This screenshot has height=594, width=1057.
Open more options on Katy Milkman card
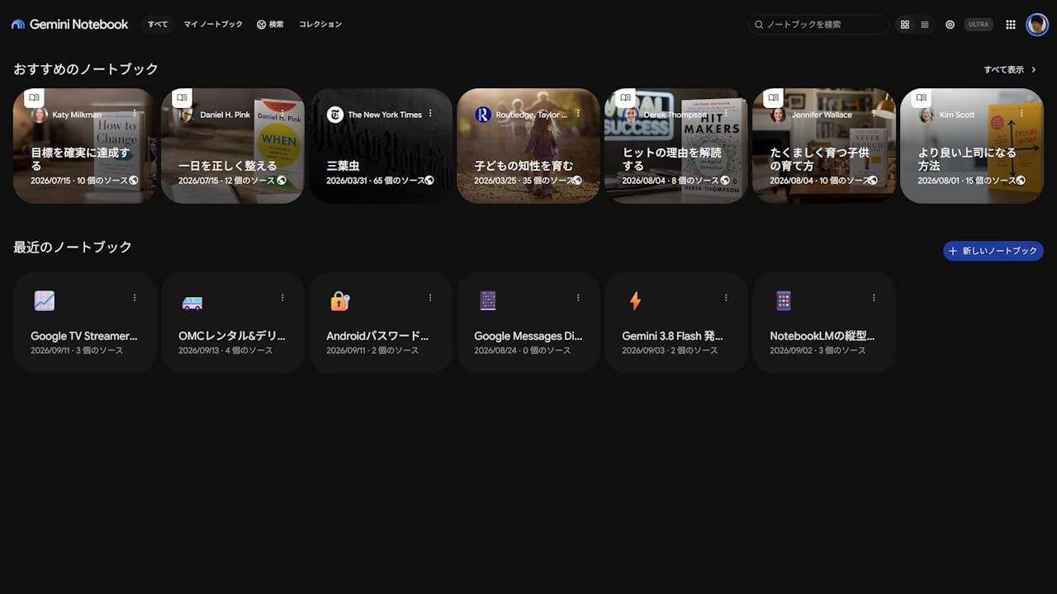click(135, 113)
